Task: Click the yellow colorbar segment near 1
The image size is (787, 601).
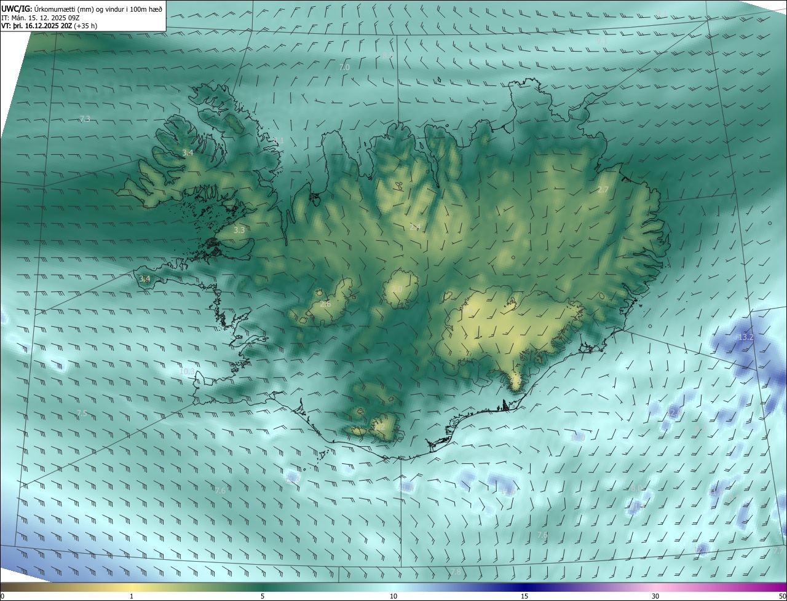Action: pyautogui.click(x=132, y=587)
